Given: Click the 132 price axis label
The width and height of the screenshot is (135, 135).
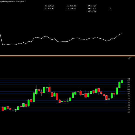Looking at the screenshot, I should click(129, 110).
